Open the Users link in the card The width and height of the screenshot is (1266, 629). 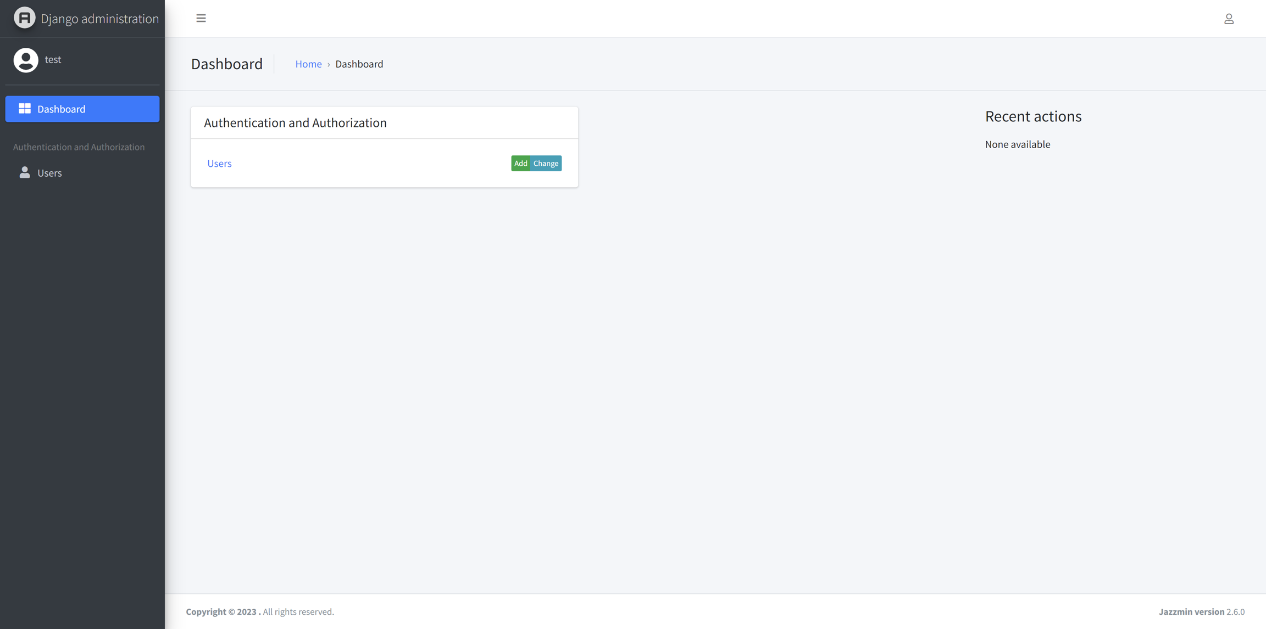[219, 163]
